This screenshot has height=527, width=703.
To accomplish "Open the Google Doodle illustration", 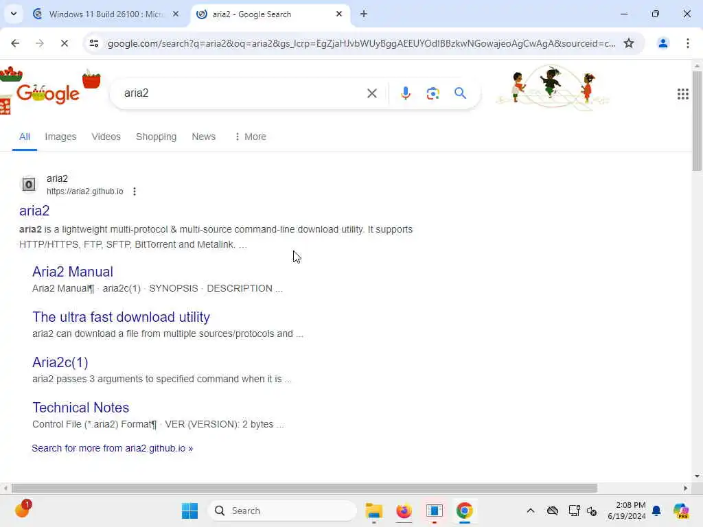I will (x=553, y=88).
